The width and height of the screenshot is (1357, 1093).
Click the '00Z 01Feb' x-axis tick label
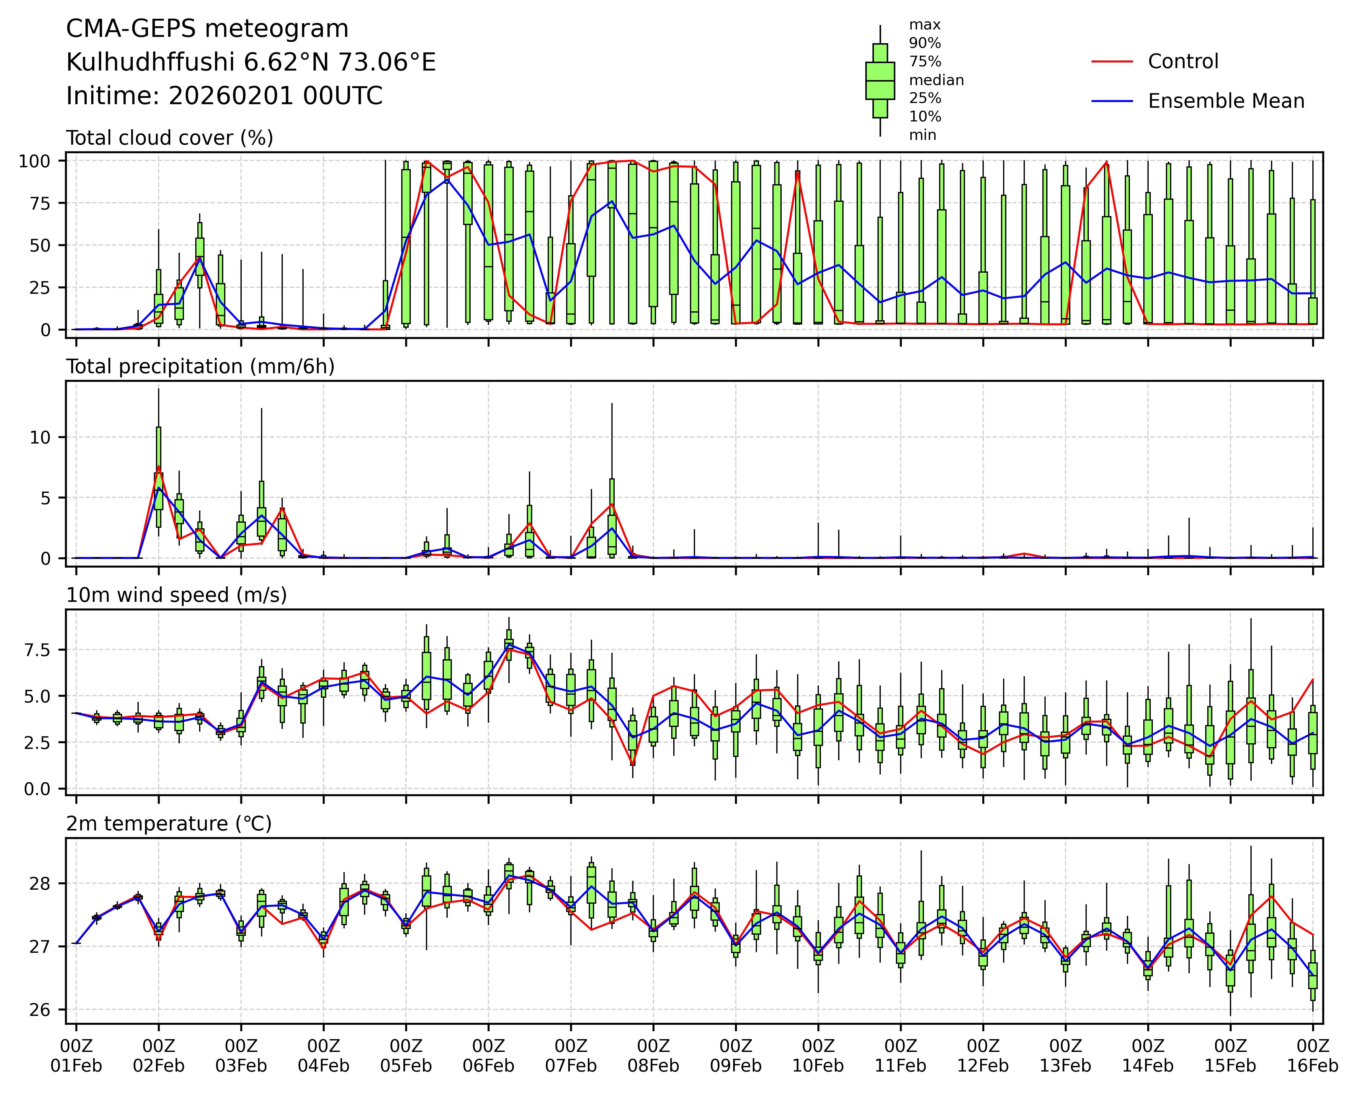tap(76, 1056)
